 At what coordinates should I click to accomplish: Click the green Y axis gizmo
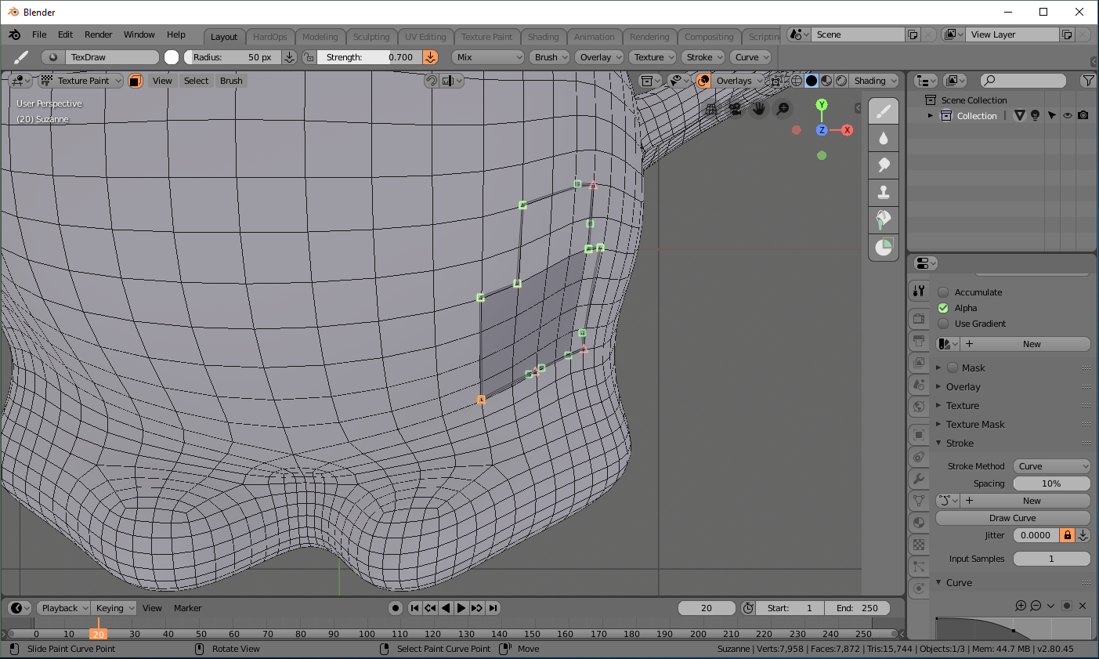[822, 104]
